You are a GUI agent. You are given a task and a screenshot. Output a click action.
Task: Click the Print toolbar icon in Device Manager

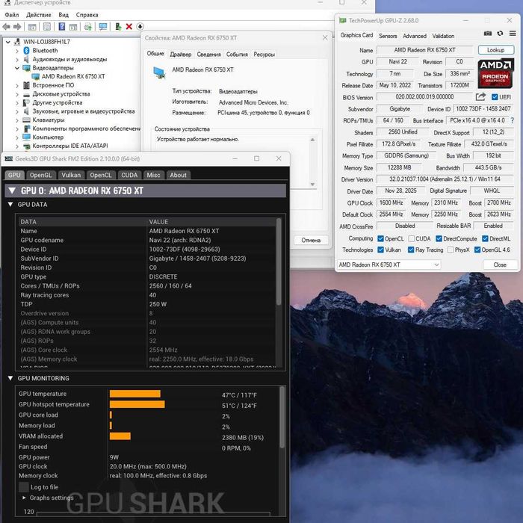pos(88,27)
